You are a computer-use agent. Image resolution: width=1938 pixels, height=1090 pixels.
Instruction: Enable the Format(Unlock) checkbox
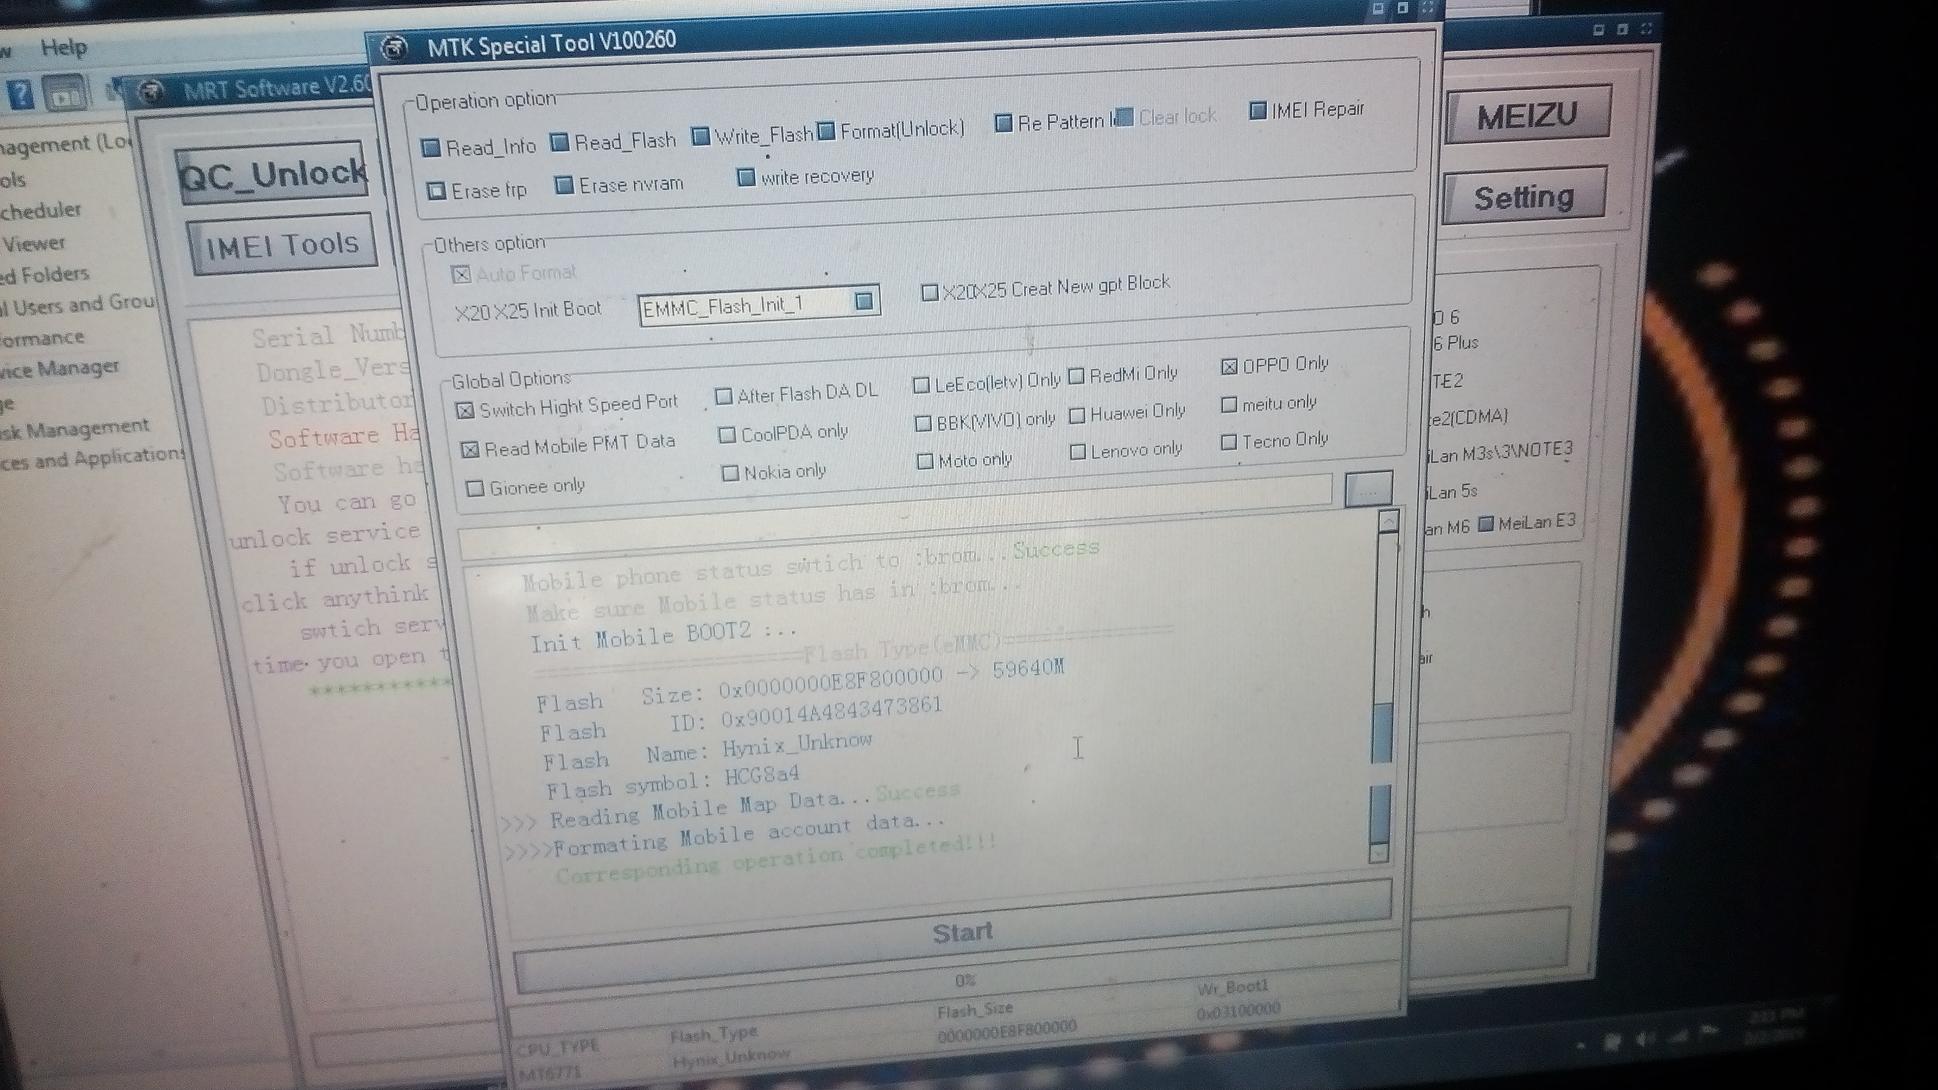tap(826, 132)
